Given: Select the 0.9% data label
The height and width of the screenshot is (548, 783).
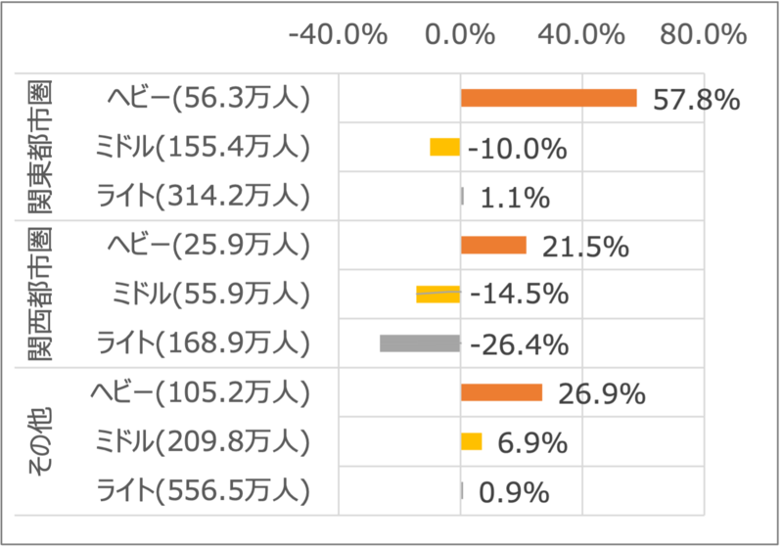Looking at the screenshot, I should (515, 491).
